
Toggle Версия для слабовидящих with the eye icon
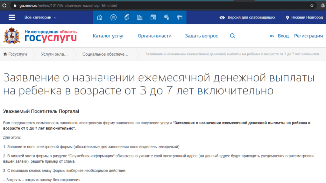222,18
